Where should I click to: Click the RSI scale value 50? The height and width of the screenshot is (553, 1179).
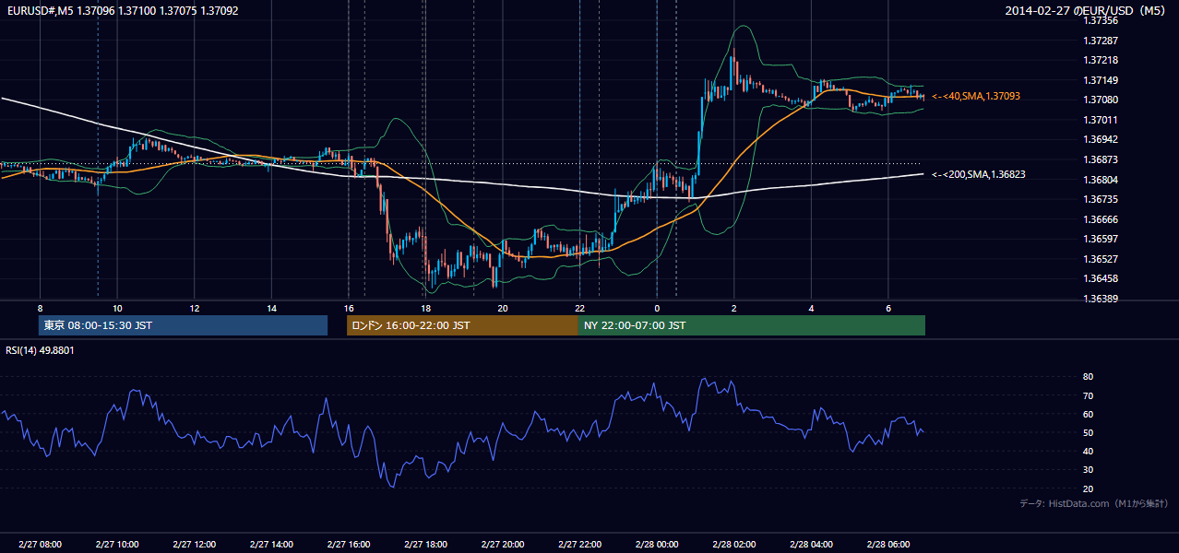point(1088,432)
